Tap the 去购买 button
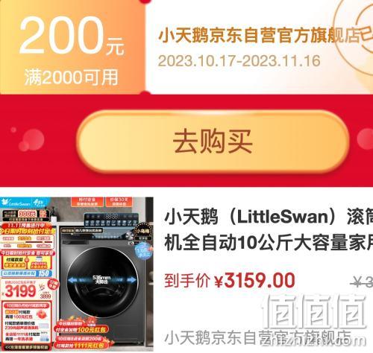Image resolution: width=373 pixels, height=353 pixels. pos(213,141)
